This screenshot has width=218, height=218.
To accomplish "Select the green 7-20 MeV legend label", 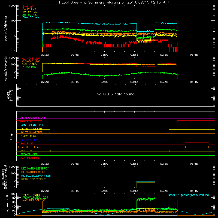I will click(x=29, y=67).
